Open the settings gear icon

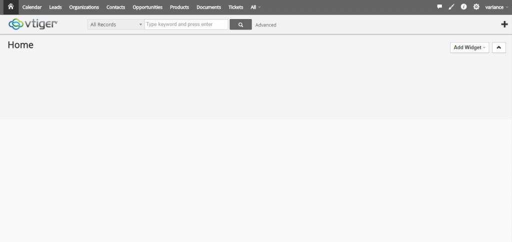coord(476,7)
